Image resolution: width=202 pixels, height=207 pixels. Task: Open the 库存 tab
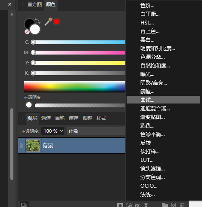pos(74,118)
